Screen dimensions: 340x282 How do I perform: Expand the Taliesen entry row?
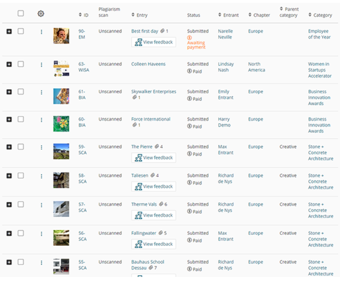point(9,176)
